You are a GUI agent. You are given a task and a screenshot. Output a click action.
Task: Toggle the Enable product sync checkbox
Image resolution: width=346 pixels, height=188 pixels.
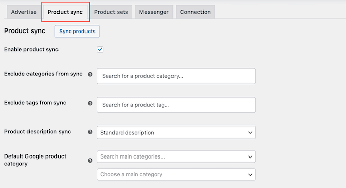tap(100, 50)
